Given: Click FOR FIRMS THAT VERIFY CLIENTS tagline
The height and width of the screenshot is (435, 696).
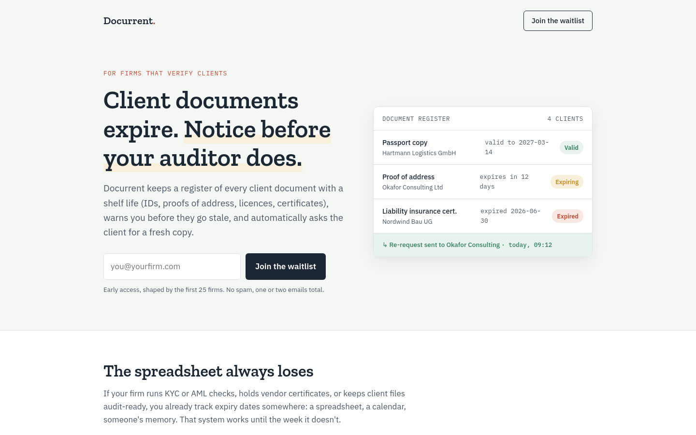Looking at the screenshot, I should tap(165, 73).
